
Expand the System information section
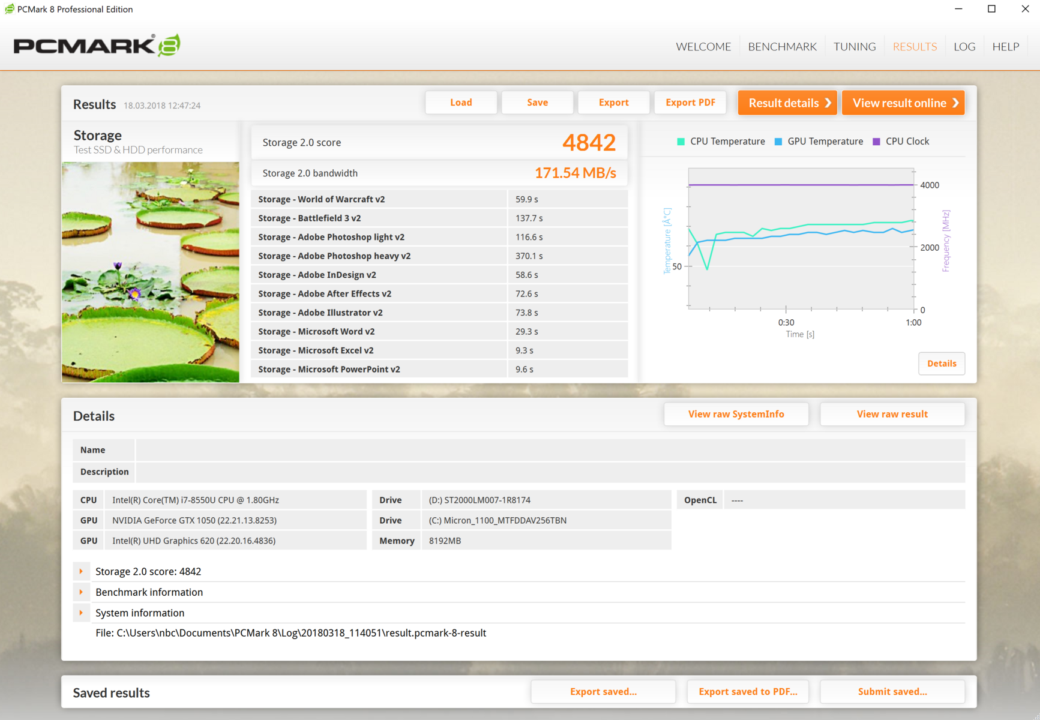[x=82, y=613]
